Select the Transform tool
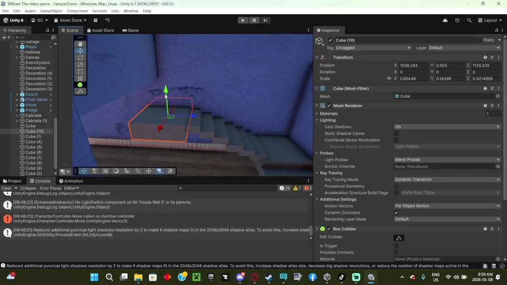The image size is (507, 285). click(80, 78)
